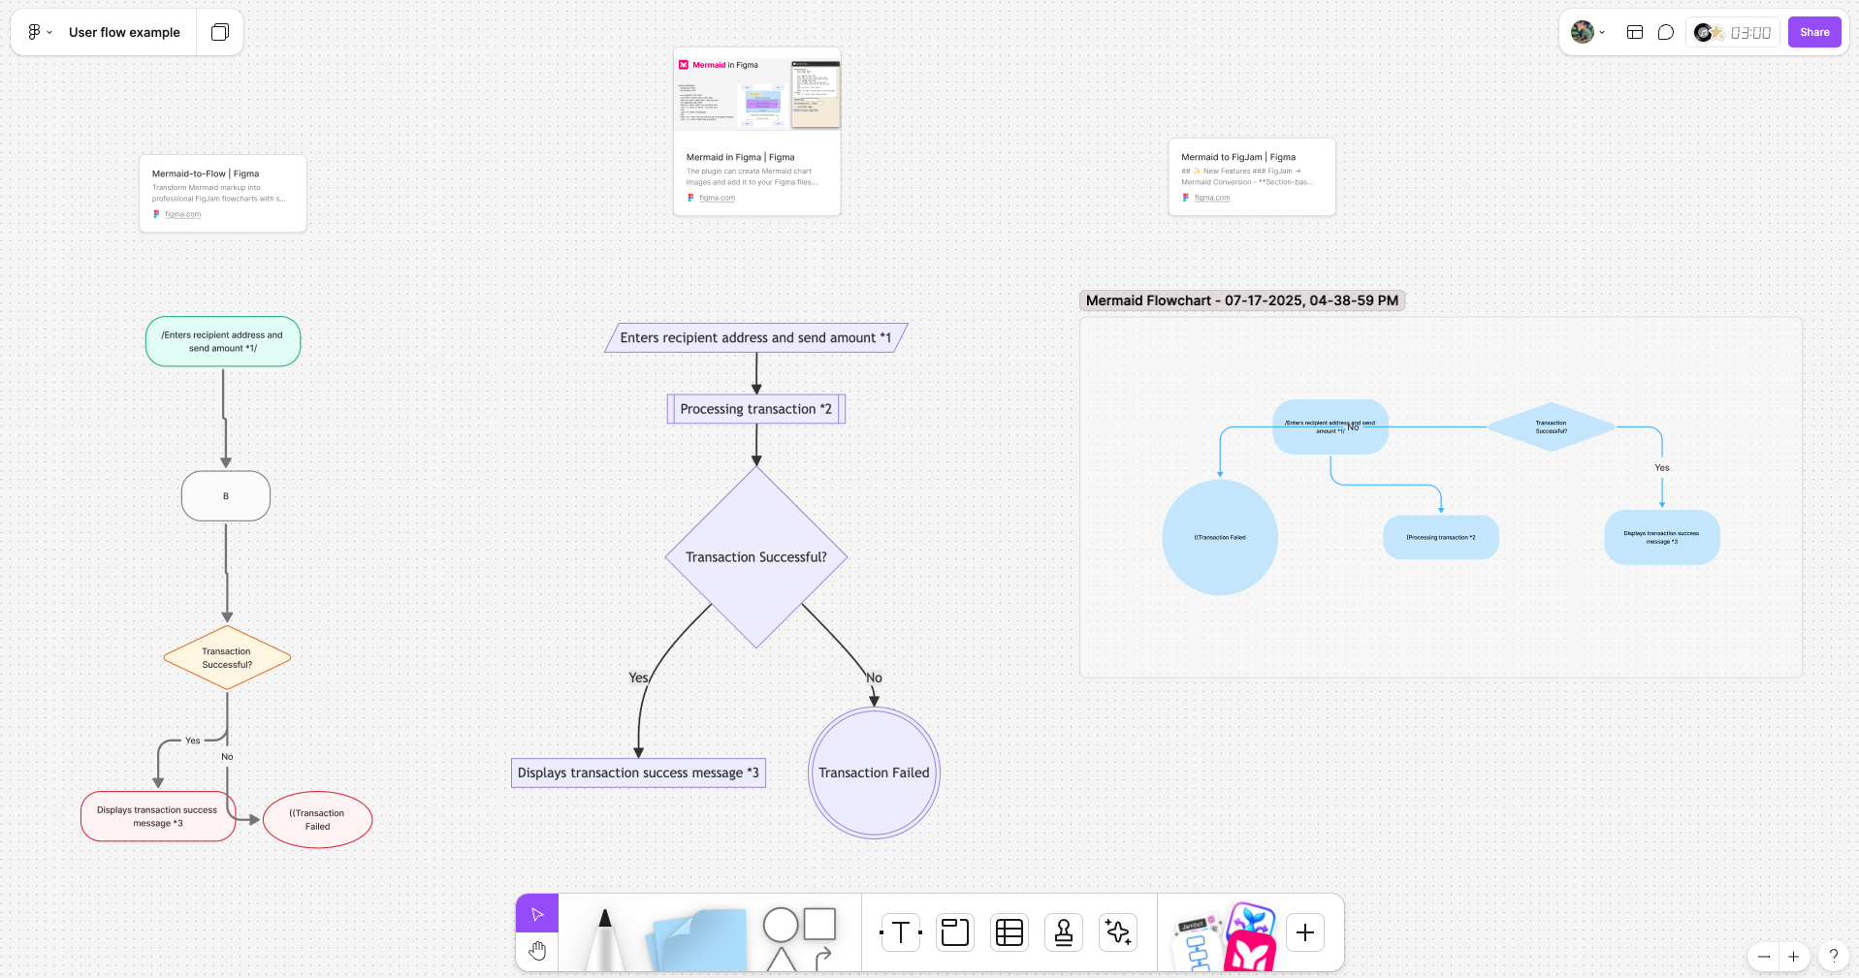
Task: Open the Stamp tool
Action: [1063, 932]
